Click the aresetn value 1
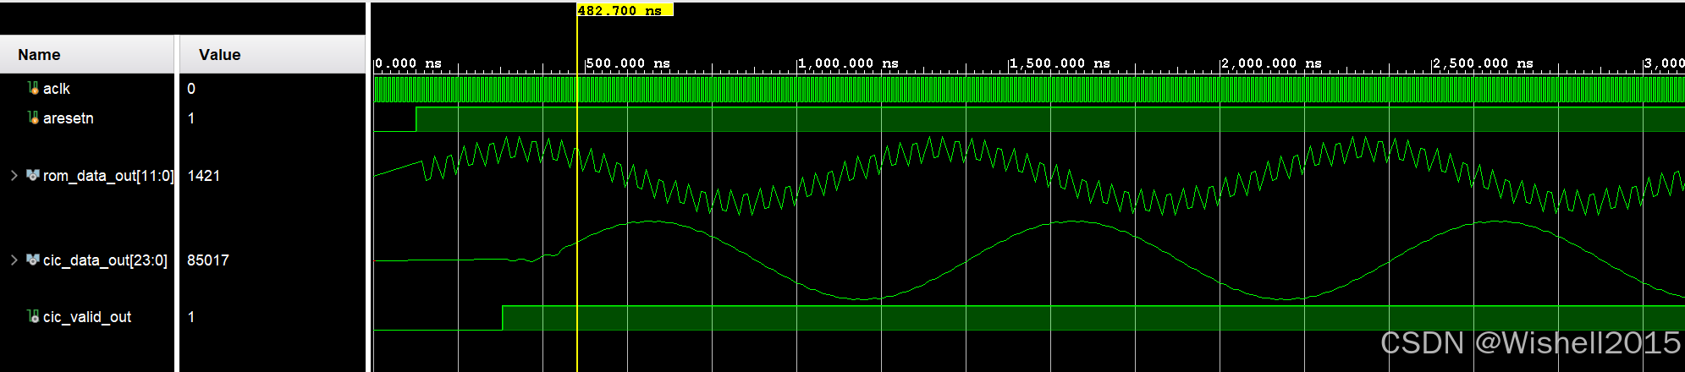The height and width of the screenshot is (372, 1685). (x=191, y=118)
